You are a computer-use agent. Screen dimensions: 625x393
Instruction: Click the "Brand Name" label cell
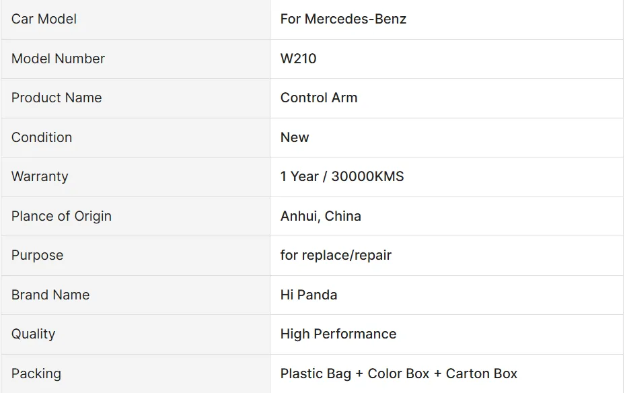tap(50, 295)
